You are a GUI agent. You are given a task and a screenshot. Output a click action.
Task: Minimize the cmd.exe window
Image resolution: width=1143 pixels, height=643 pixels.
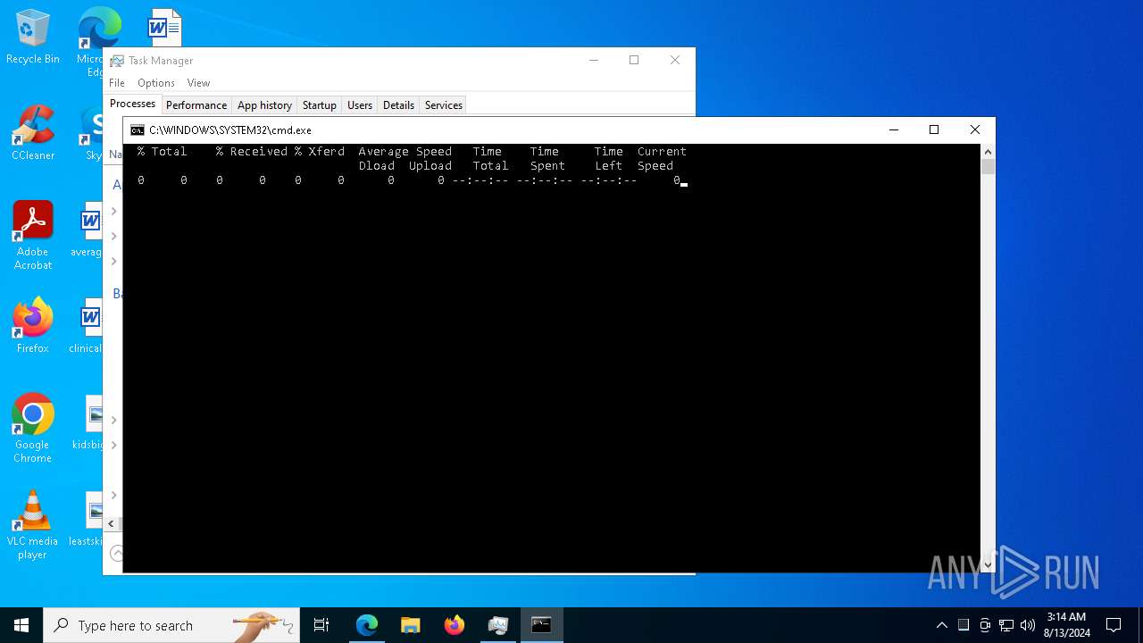[x=893, y=130]
